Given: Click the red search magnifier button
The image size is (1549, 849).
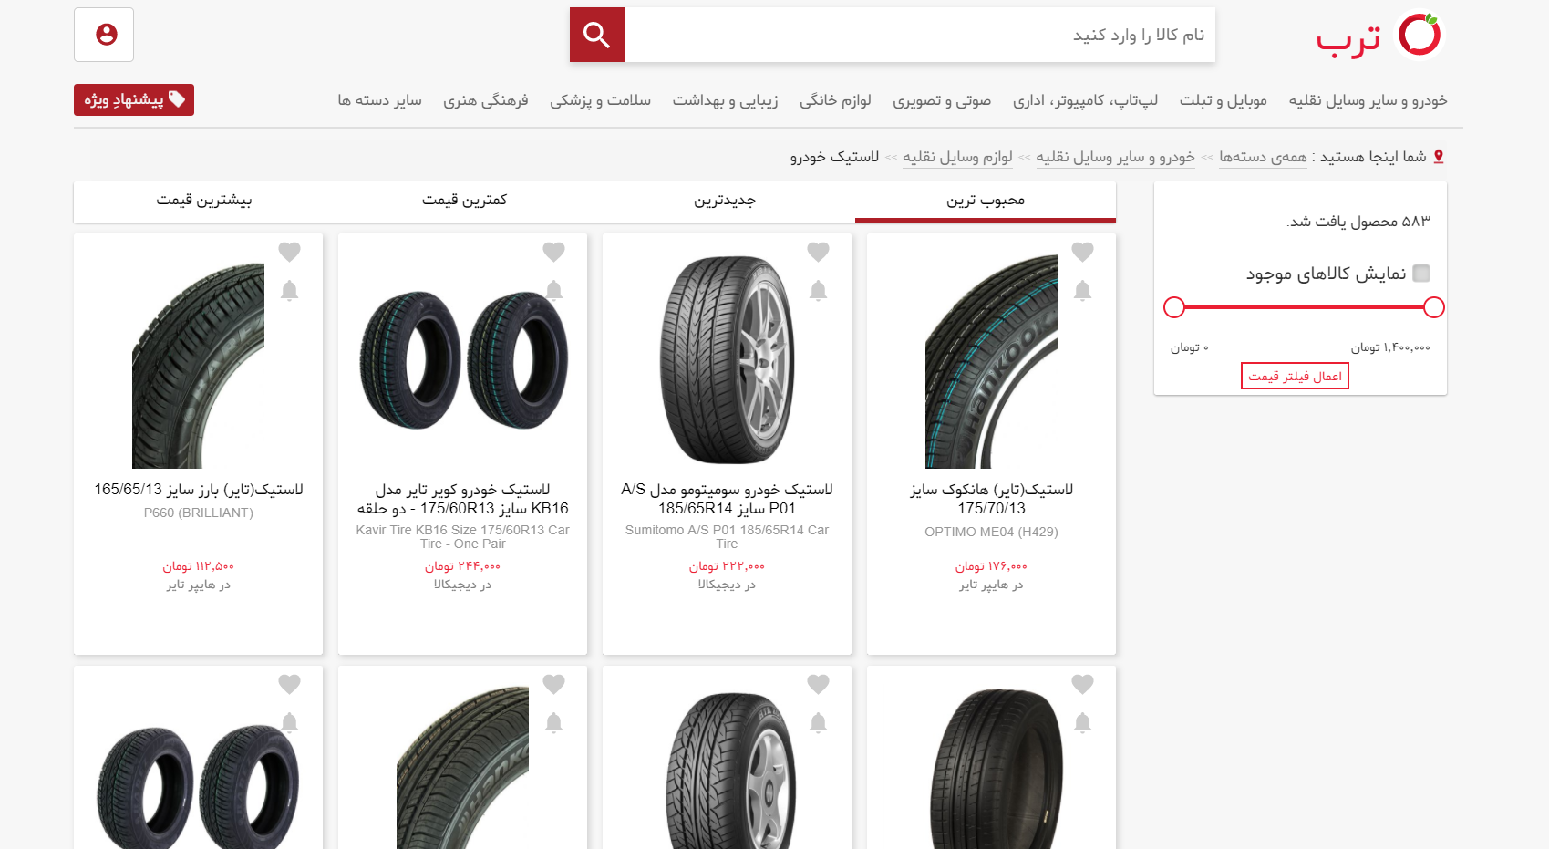Looking at the screenshot, I should [597, 35].
